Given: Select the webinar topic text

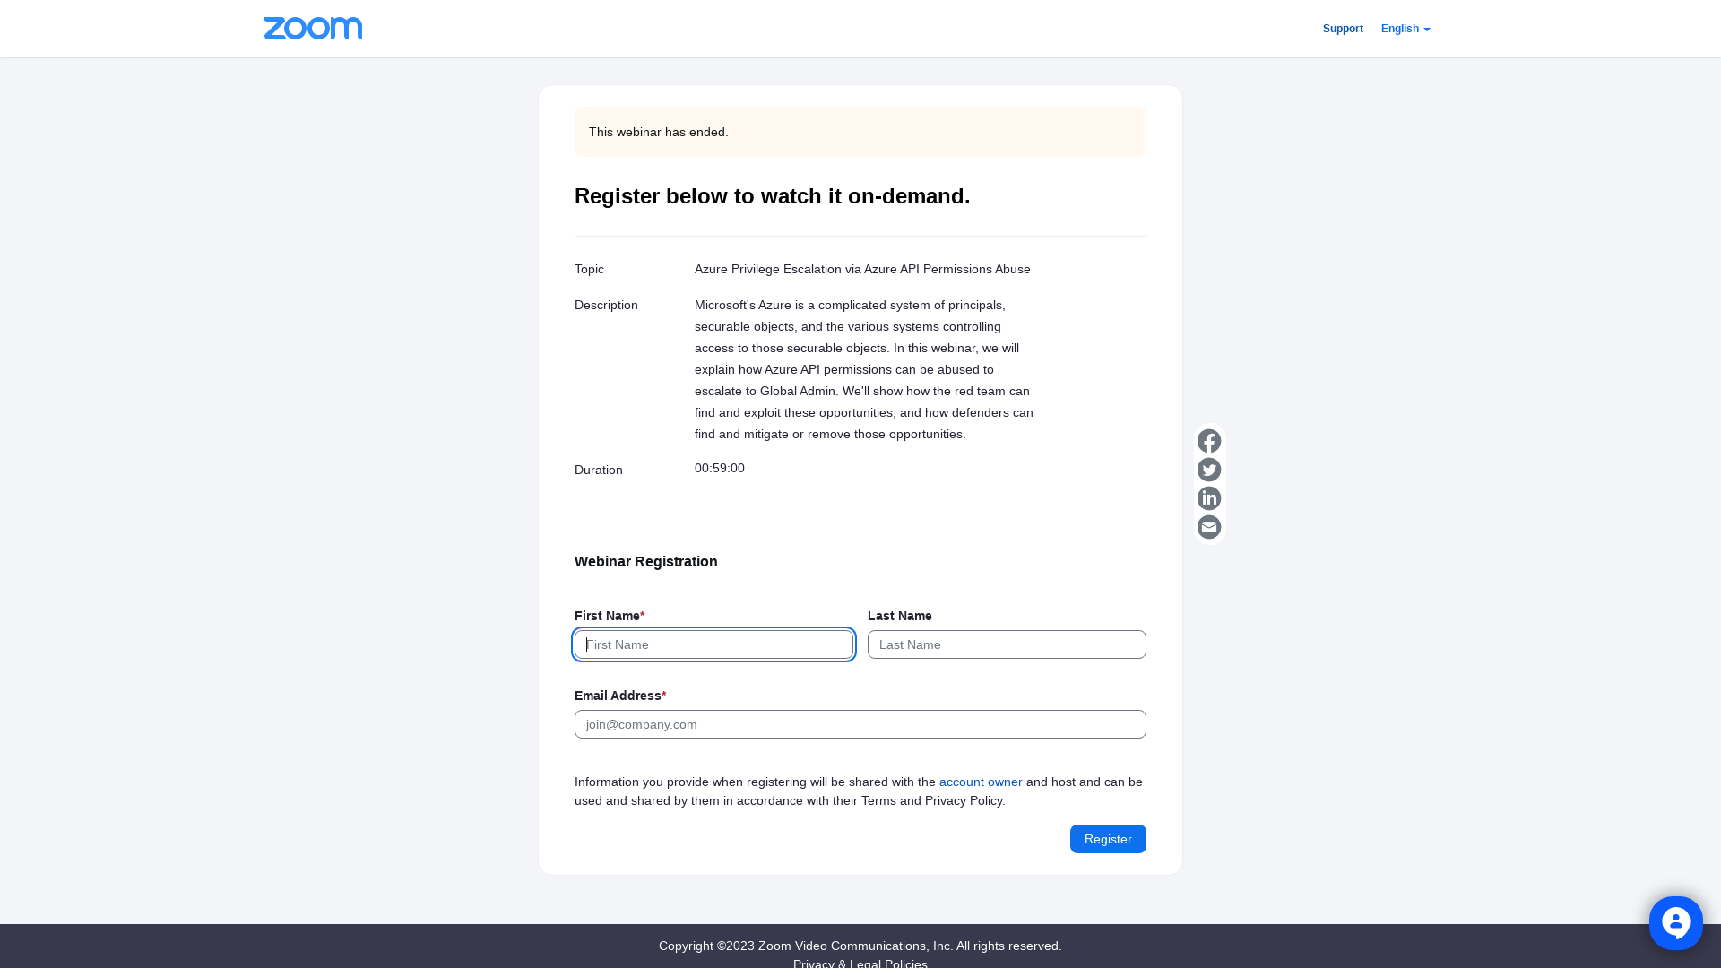Looking at the screenshot, I should pyautogui.click(x=862, y=269).
